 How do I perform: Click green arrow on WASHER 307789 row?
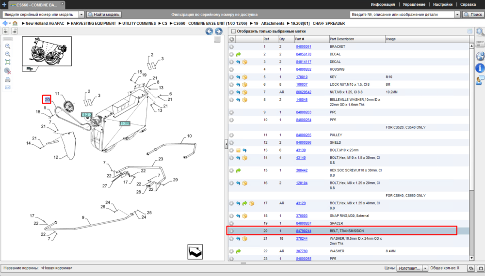tap(239, 251)
